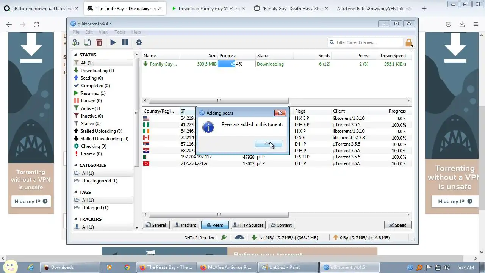The height and width of the screenshot is (273, 485).
Task: Click the peers list horizontal scrollbar
Action: 219,215
